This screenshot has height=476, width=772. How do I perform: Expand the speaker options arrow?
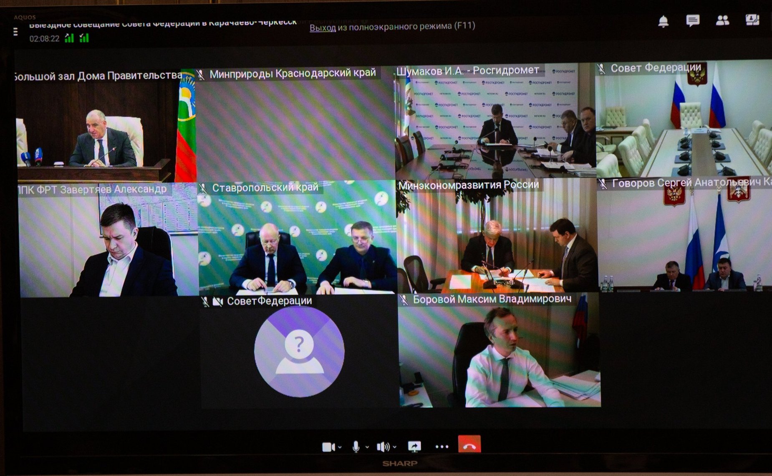point(395,447)
